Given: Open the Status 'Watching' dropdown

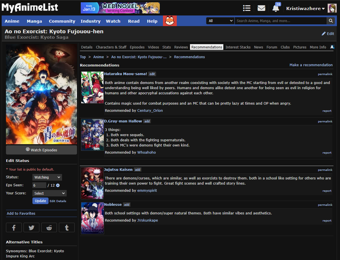Looking at the screenshot, I should pyautogui.click(x=47, y=177).
